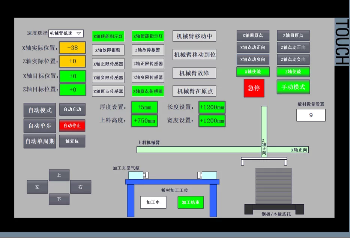Open the 速度选择 dropdown showing 机械臂低速
This screenshot has width=350, height=238.
click(66, 33)
